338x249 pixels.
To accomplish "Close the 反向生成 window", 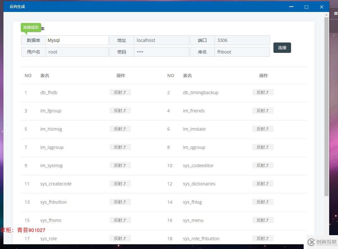I will click(x=321, y=7).
